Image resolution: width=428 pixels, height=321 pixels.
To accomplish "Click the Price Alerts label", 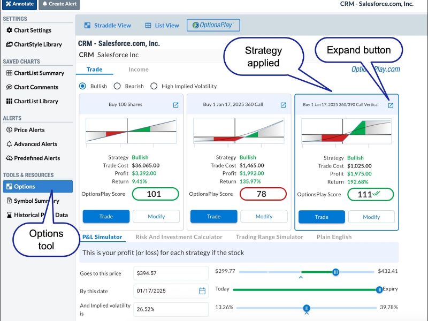I will pos(29,130).
